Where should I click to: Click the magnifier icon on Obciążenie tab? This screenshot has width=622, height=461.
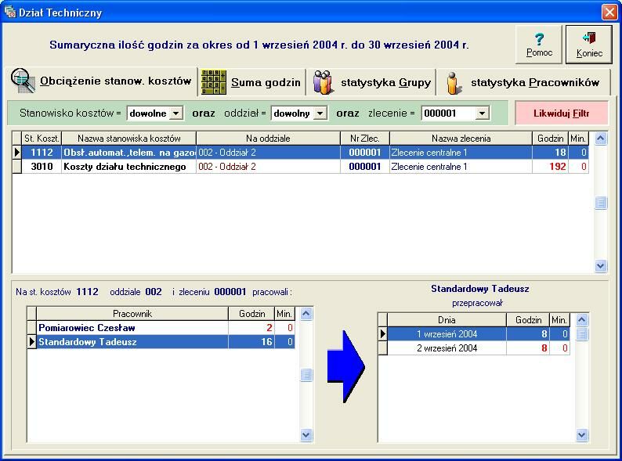point(23,81)
